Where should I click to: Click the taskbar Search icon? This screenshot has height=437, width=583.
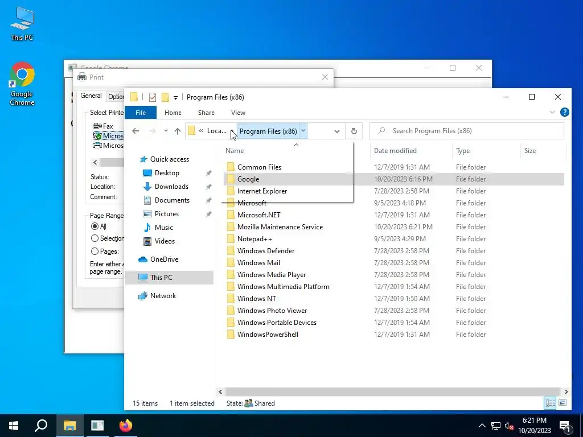click(41, 426)
